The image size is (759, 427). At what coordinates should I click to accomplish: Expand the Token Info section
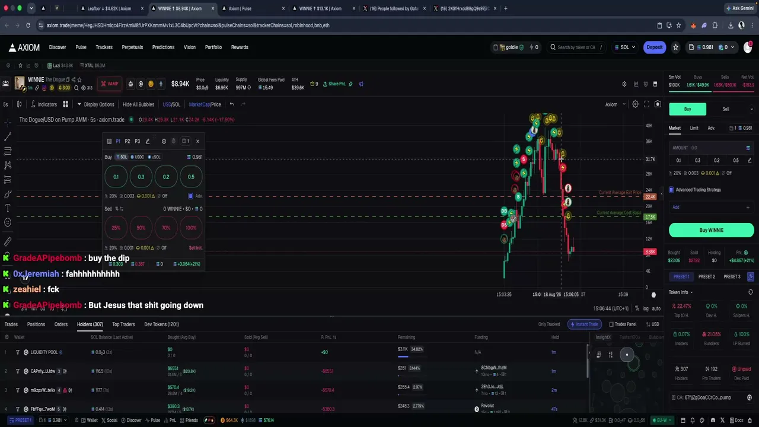click(x=681, y=292)
